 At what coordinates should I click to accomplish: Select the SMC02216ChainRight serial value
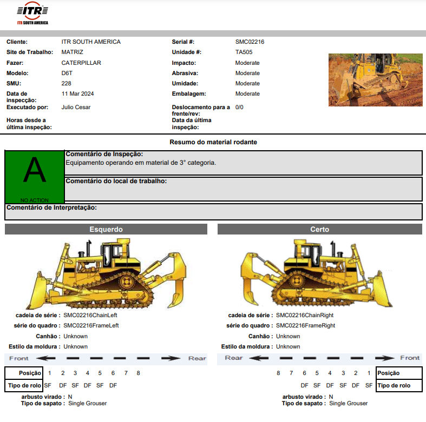[x=305, y=316]
